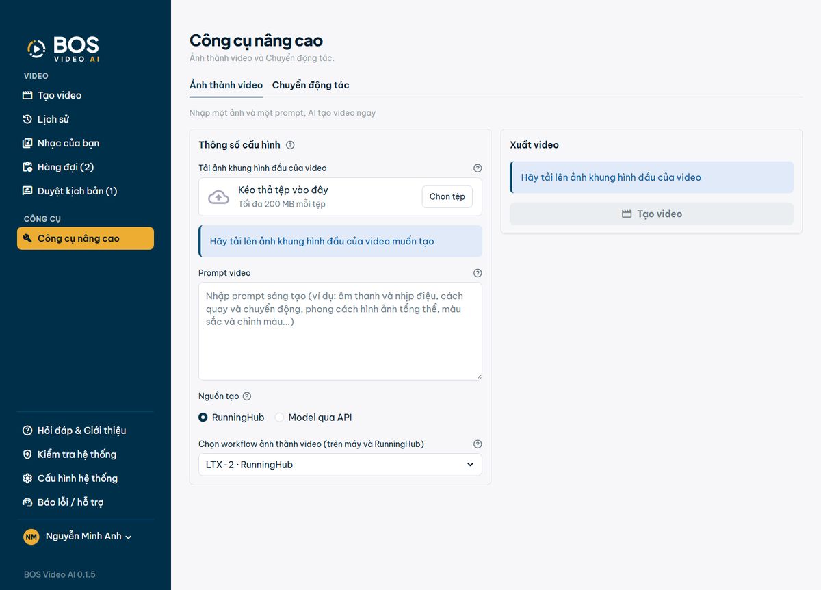Click the cloud upload icon in the drop zone

pos(218,197)
